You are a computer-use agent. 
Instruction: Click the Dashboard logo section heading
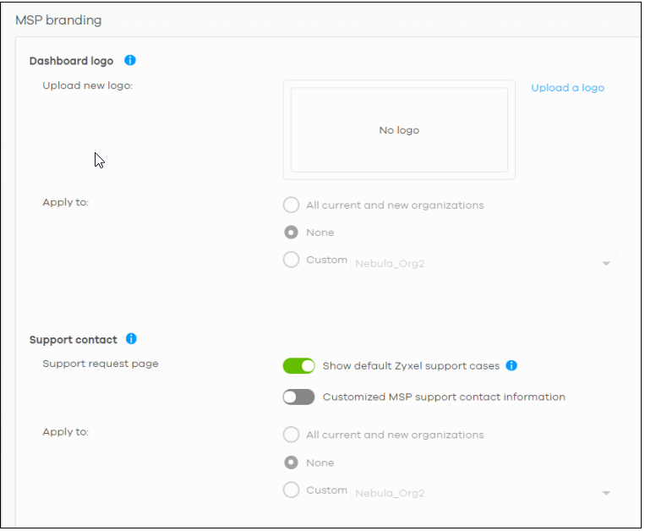click(x=71, y=61)
